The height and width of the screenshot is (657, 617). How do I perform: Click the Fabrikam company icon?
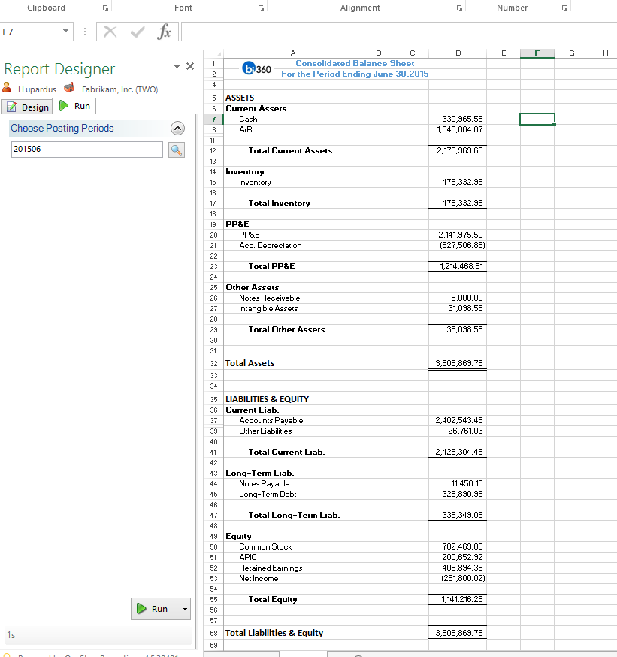click(x=70, y=88)
